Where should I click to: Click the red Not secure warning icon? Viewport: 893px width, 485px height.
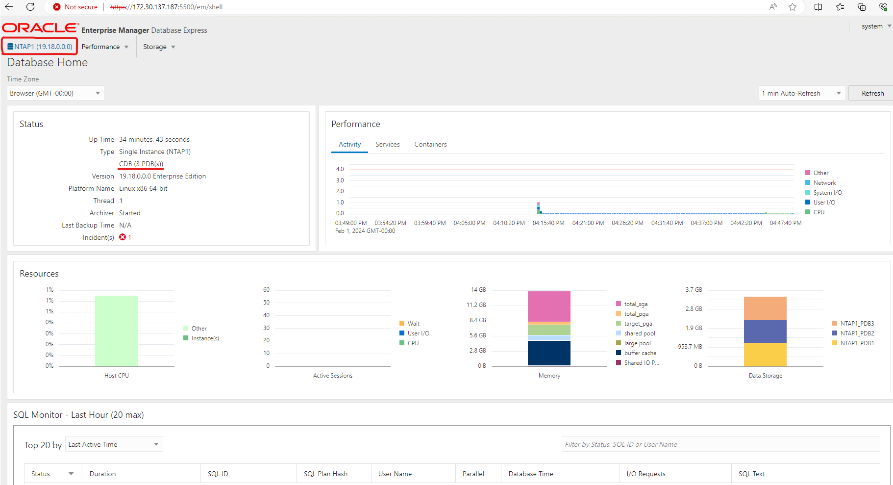tap(57, 7)
